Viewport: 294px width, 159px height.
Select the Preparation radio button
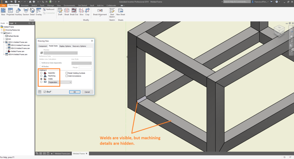(x=41, y=82)
